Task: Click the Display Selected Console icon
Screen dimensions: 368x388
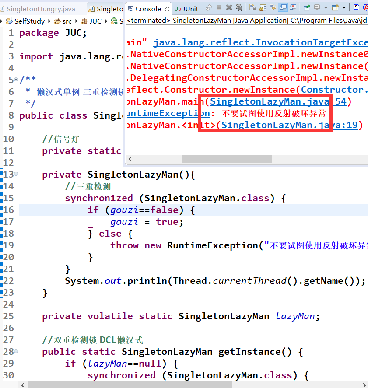Action: [x=317, y=8]
